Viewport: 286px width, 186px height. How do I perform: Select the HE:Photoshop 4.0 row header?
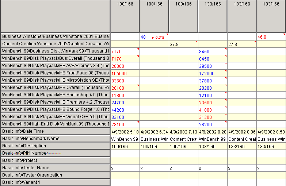(x=55, y=95)
